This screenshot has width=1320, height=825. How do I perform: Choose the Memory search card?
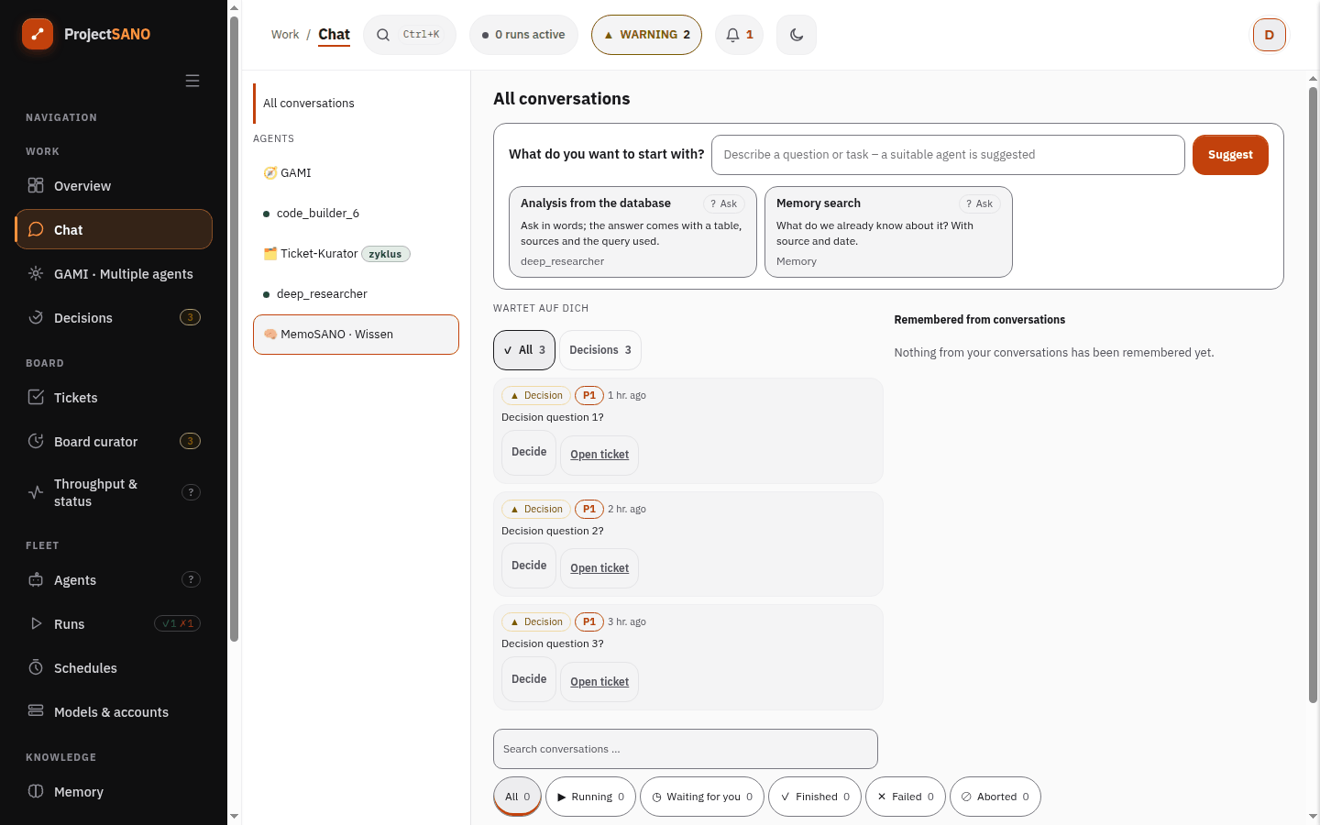tap(888, 232)
